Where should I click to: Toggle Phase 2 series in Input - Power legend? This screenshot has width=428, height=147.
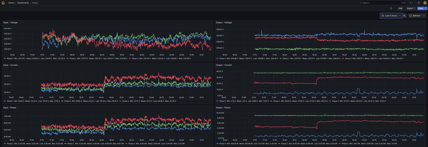[70, 143]
